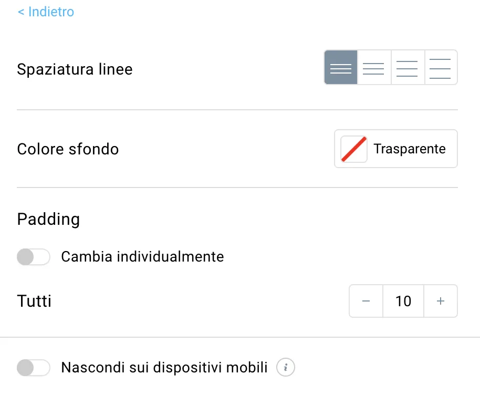Pick the third line spacing option
Viewport: 480px width, 416px height.
click(408, 67)
